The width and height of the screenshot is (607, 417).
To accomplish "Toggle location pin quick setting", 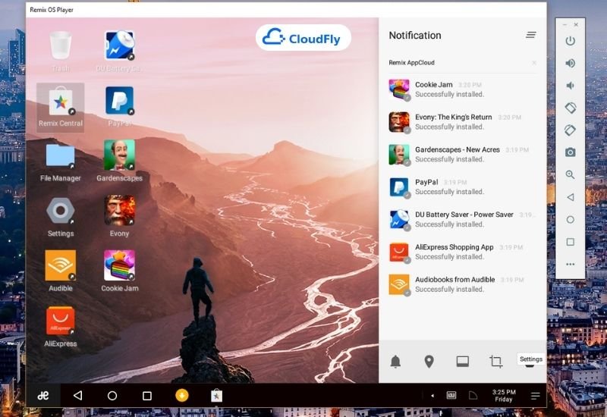I will pyautogui.click(x=429, y=362).
